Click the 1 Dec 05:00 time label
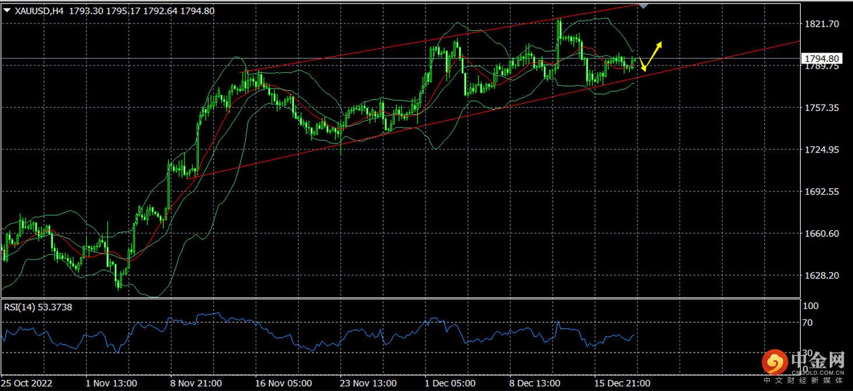853x391 pixels. 450,383
